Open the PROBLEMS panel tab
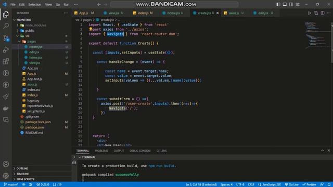 (101, 151)
